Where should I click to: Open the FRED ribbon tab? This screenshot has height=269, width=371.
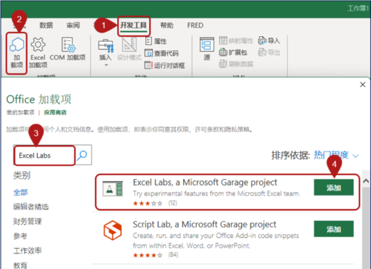coord(195,25)
